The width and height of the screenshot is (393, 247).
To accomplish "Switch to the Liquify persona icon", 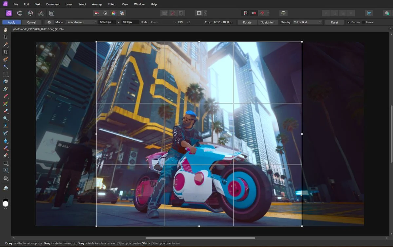I will coord(20,13).
